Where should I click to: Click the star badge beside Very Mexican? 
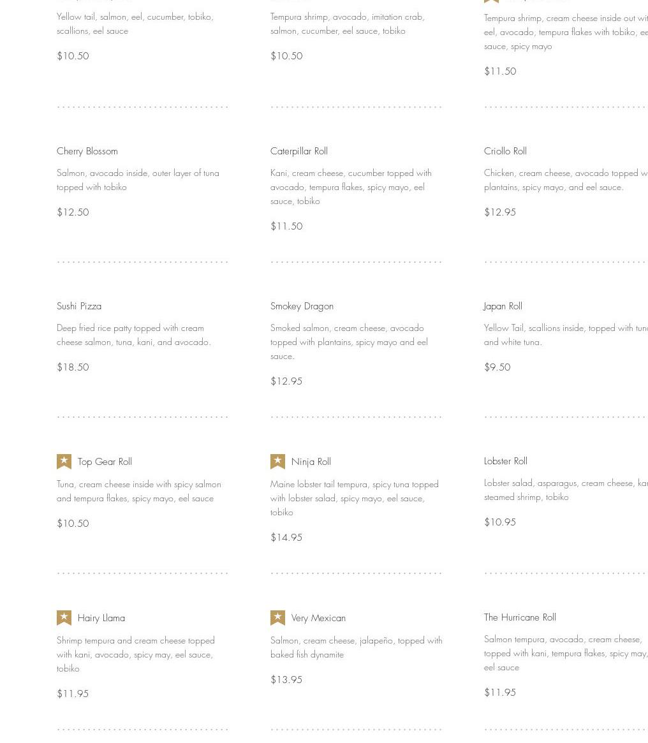click(277, 617)
